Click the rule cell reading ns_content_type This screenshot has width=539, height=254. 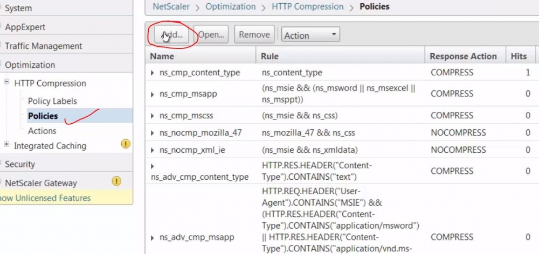[x=292, y=73]
